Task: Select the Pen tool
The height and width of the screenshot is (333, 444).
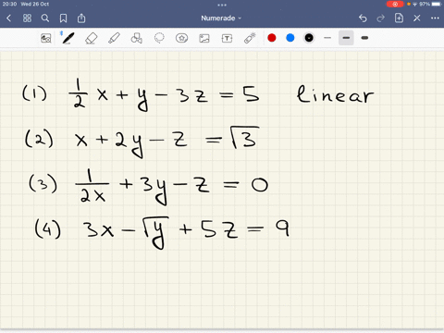Action: 68,38
